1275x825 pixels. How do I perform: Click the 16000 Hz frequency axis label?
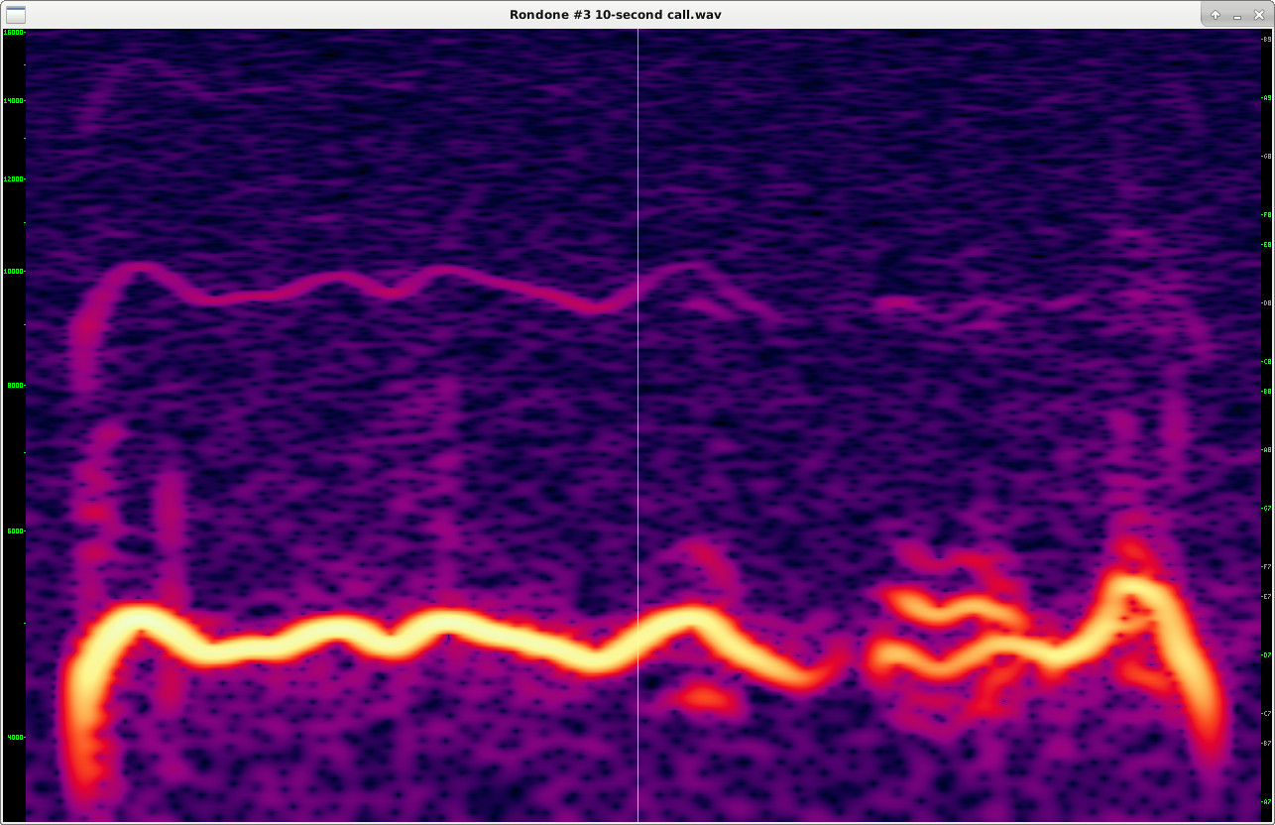click(x=14, y=33)
